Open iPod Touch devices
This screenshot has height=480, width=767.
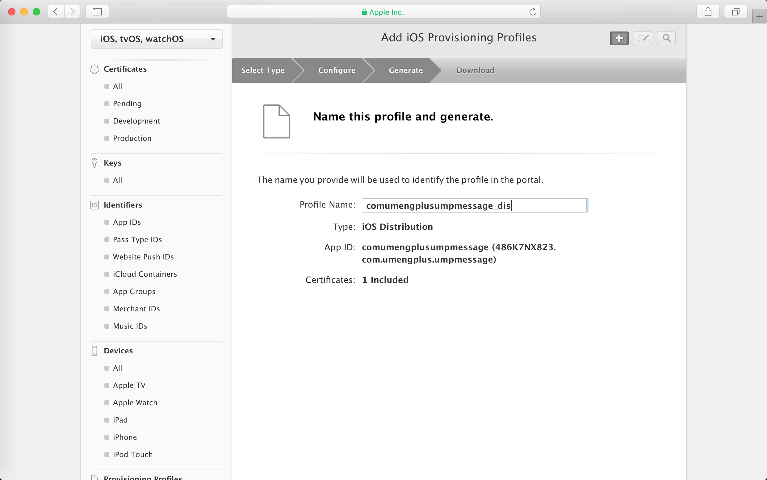point(133,455)
